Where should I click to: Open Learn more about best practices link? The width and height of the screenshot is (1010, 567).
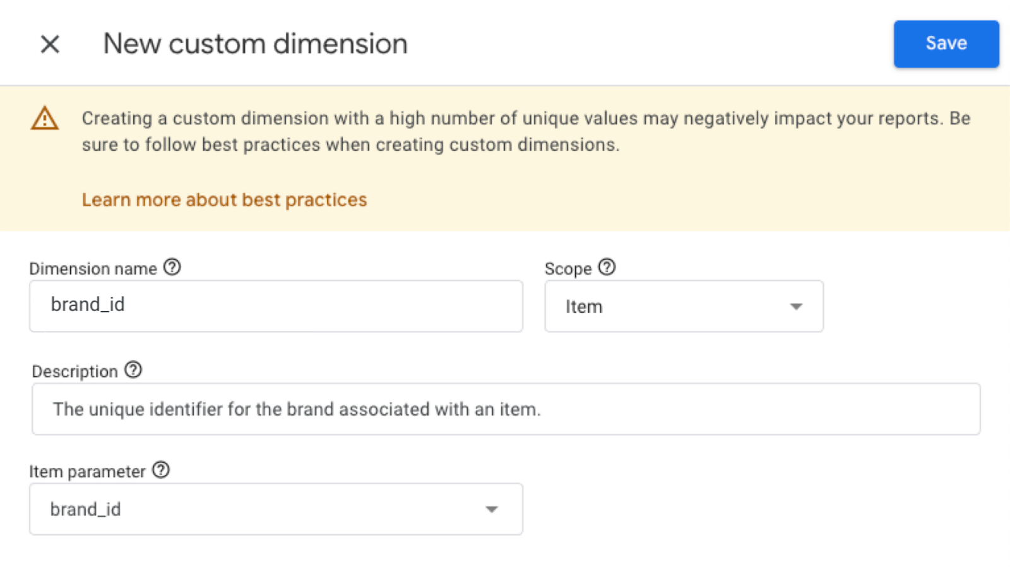pyautogui.click(x=224, y=200)
